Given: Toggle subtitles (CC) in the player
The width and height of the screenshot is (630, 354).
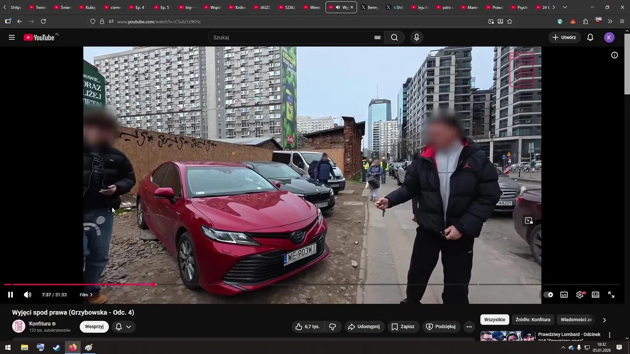Looking at the screenshot, I should pos(564,295).
